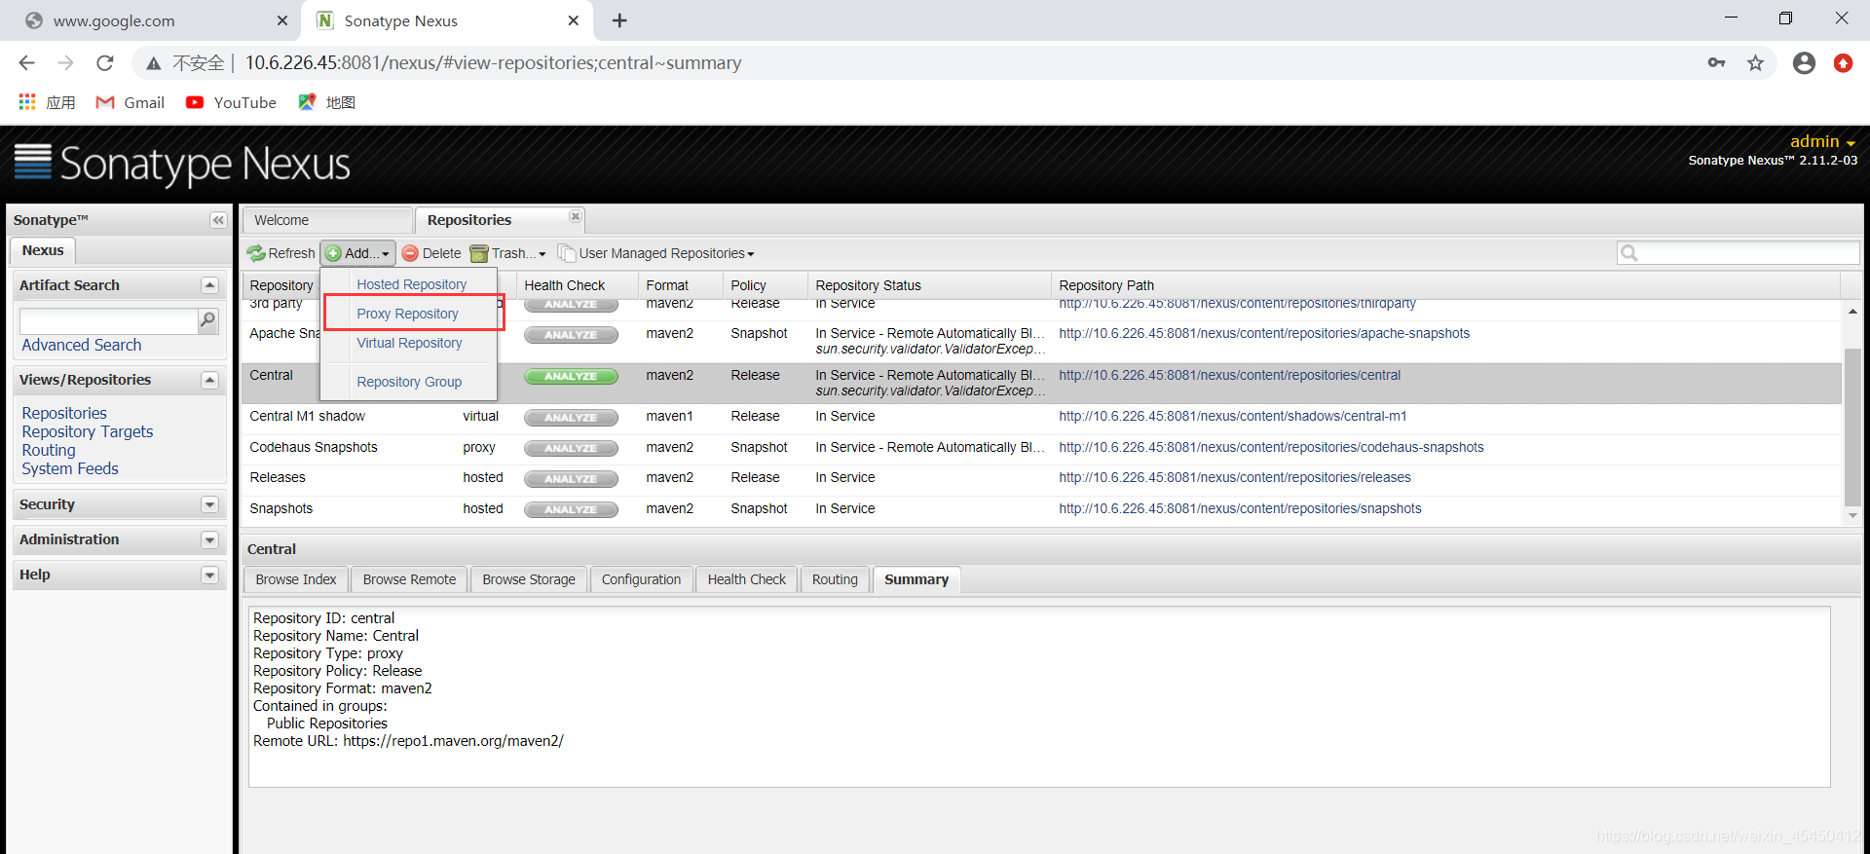Open the Gmail bookmark

131,102
